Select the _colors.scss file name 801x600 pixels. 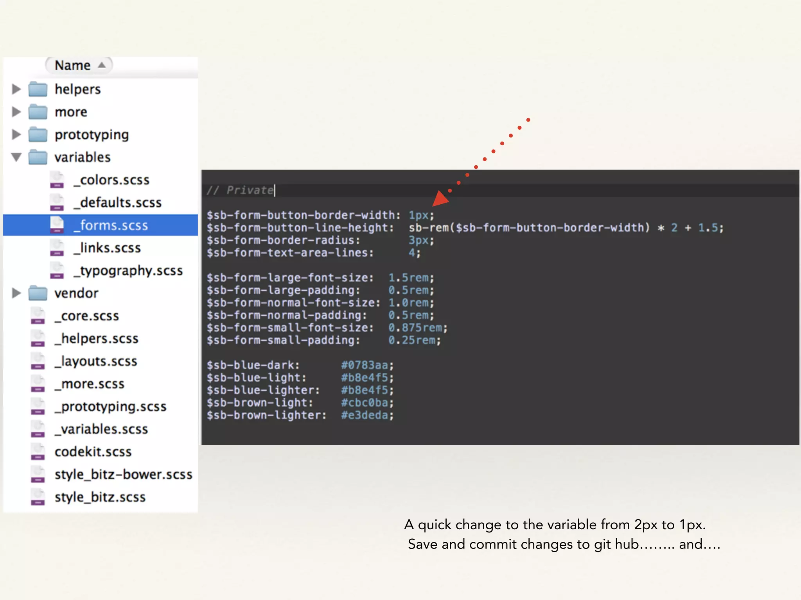tap(111, 180)
